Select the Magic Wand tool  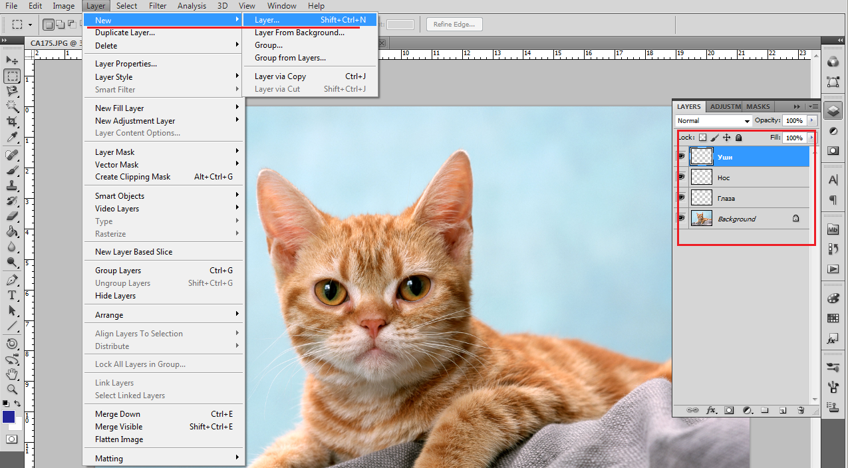point(12,106)
